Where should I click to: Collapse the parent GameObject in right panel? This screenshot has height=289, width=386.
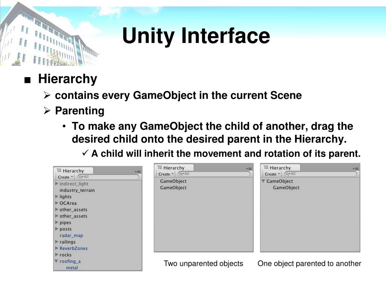click(x=263, y=181)
